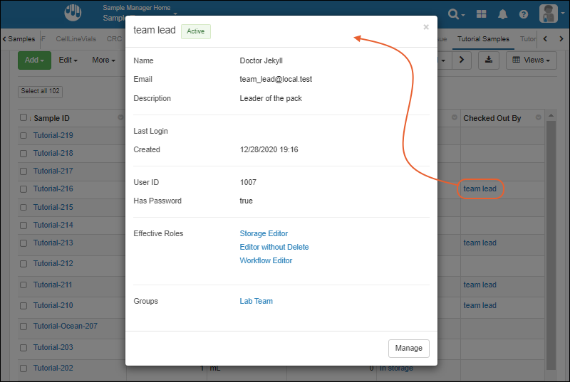Close the team lead dialog

pos(426,27)
